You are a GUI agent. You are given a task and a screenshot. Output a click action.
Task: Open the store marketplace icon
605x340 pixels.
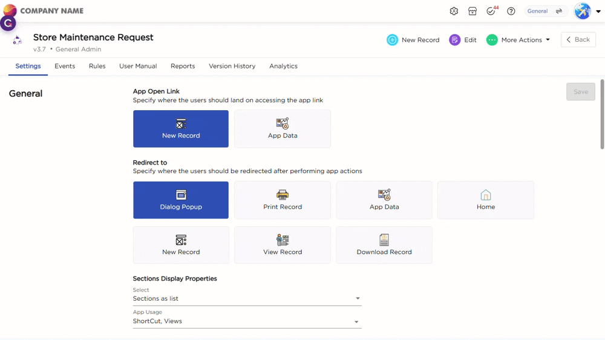[x=473, y=11]
